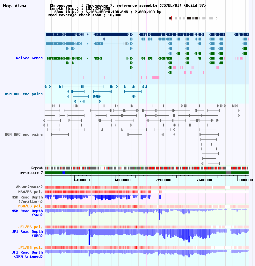Screen dimensions: 255x266
Task: Click the grey MSM/B6 pol. capillary label
Action: click(x=30, y=192)
